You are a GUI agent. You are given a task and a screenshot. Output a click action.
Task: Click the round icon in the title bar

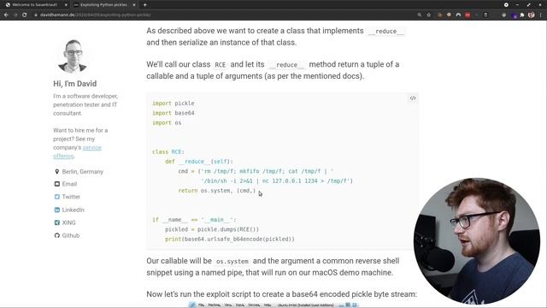(506, 5)
